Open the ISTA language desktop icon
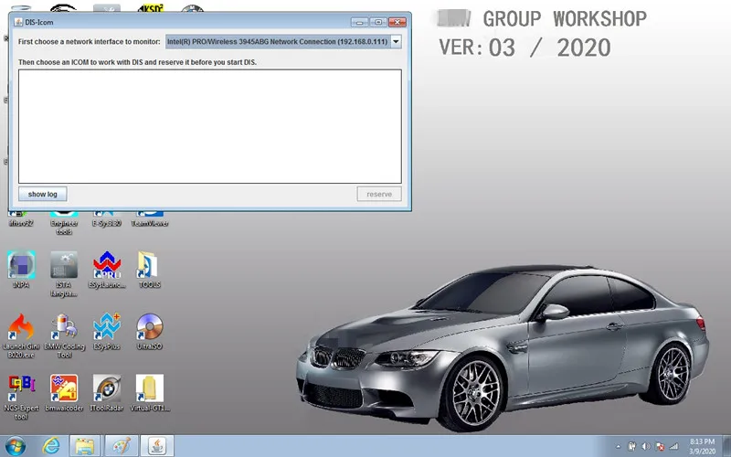 coord(64,274)
